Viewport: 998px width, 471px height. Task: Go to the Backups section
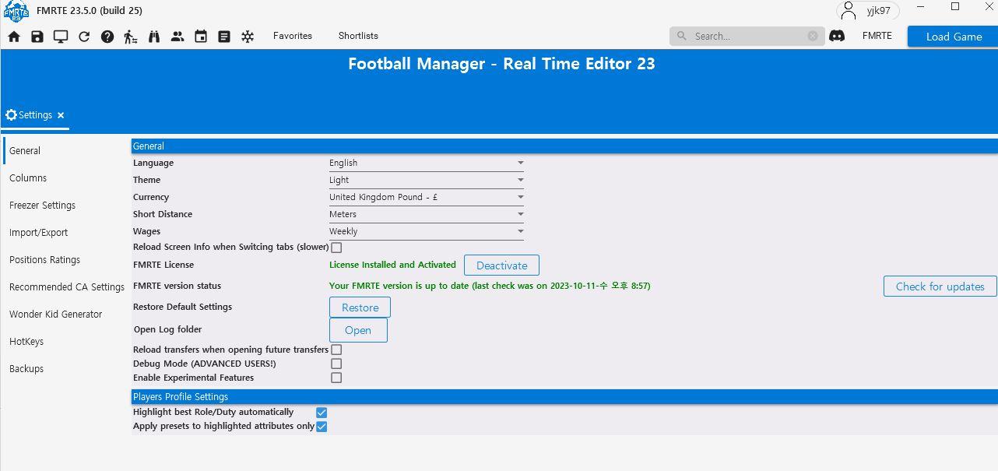click(x=26, y=369)
